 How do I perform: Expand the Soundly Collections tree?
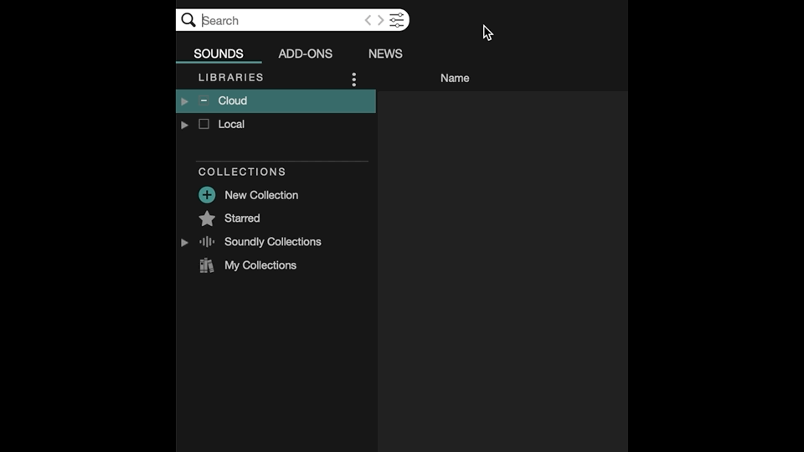[184, 243]
